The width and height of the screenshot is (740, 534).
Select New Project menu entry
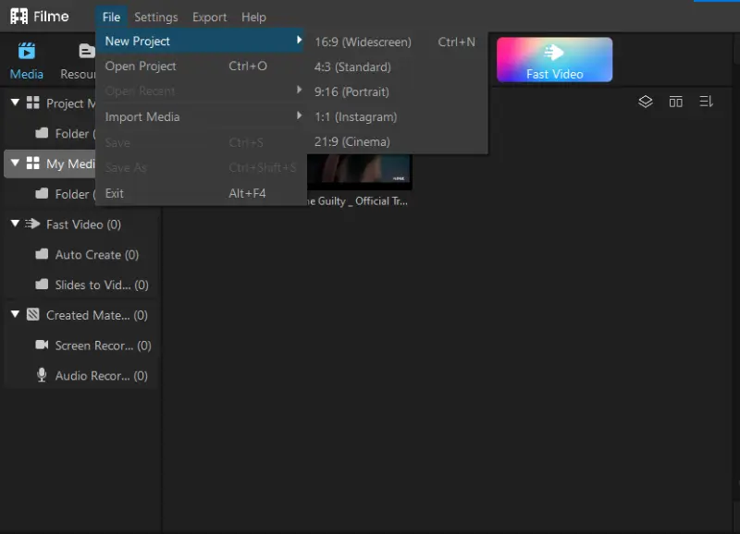(201, 41)
